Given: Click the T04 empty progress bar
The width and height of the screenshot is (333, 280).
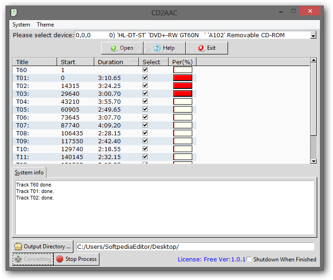Looking at the screenshot, I should (183, 101).
